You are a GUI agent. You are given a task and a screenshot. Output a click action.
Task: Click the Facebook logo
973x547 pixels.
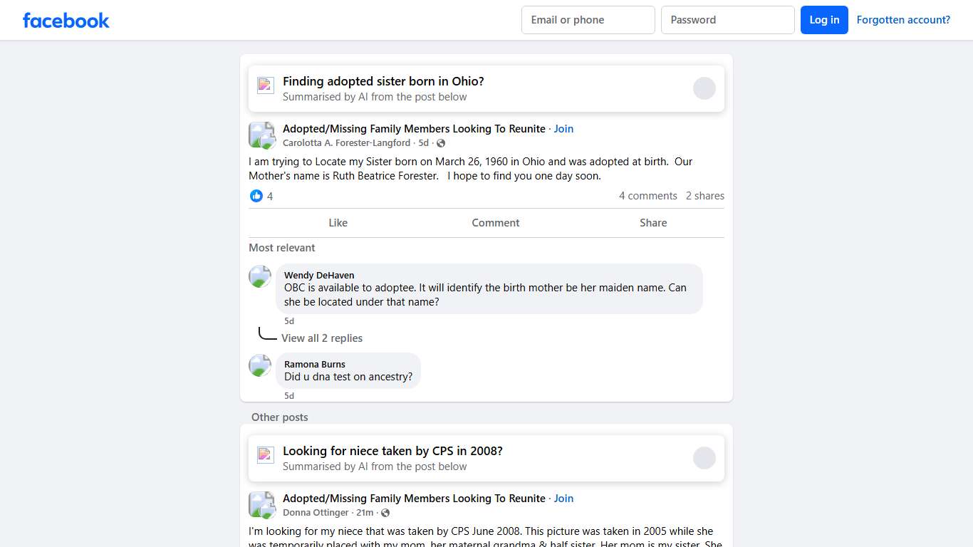66,20
